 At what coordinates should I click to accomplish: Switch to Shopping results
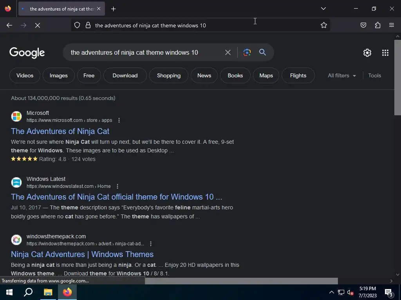(169, 75)
